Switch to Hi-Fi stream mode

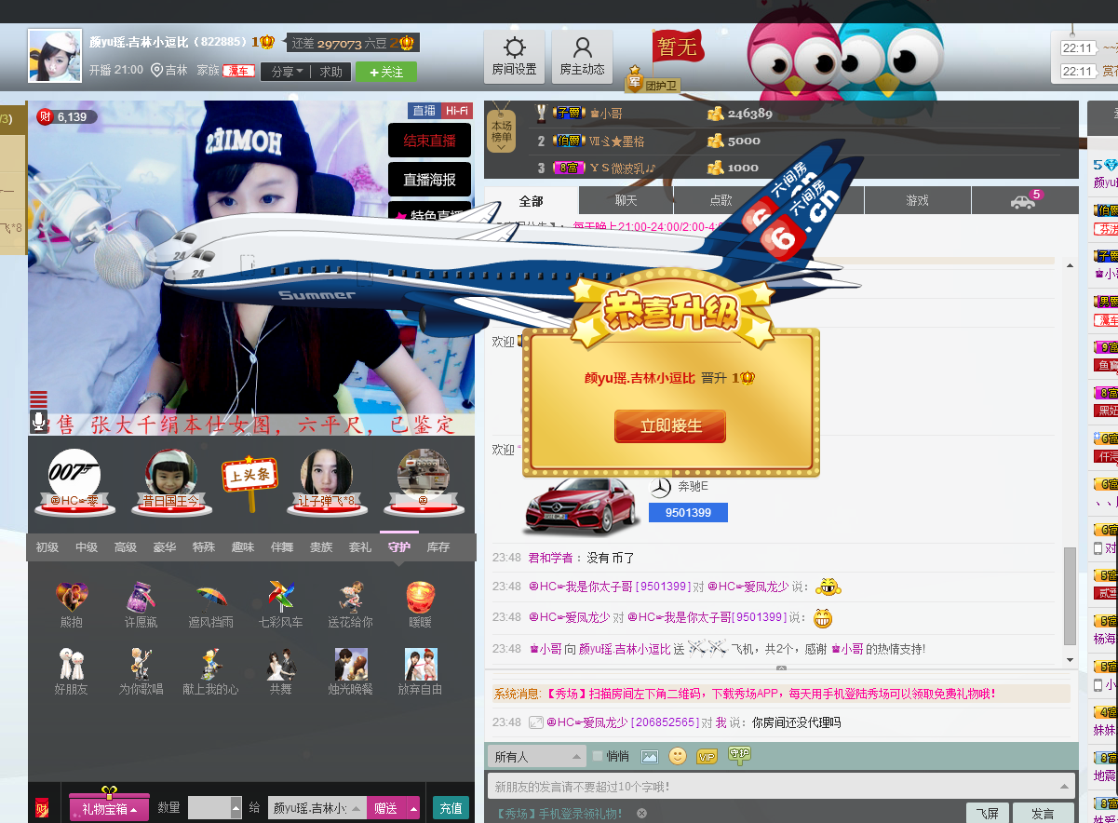456,110
